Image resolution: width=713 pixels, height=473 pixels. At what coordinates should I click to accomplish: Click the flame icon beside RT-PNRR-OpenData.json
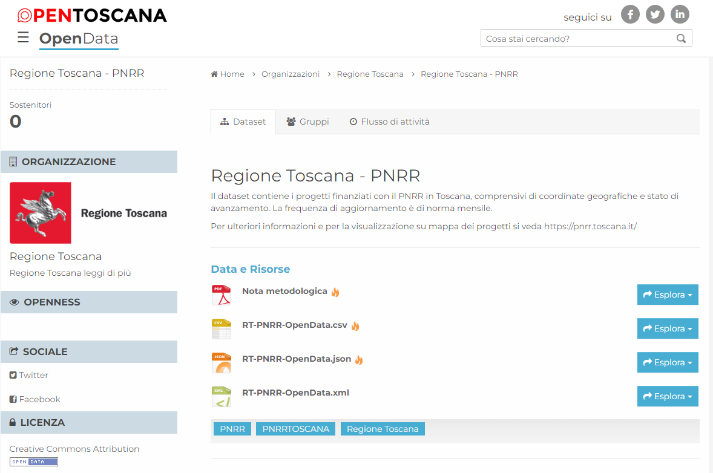pyautogui.click(x=360, y=360)
